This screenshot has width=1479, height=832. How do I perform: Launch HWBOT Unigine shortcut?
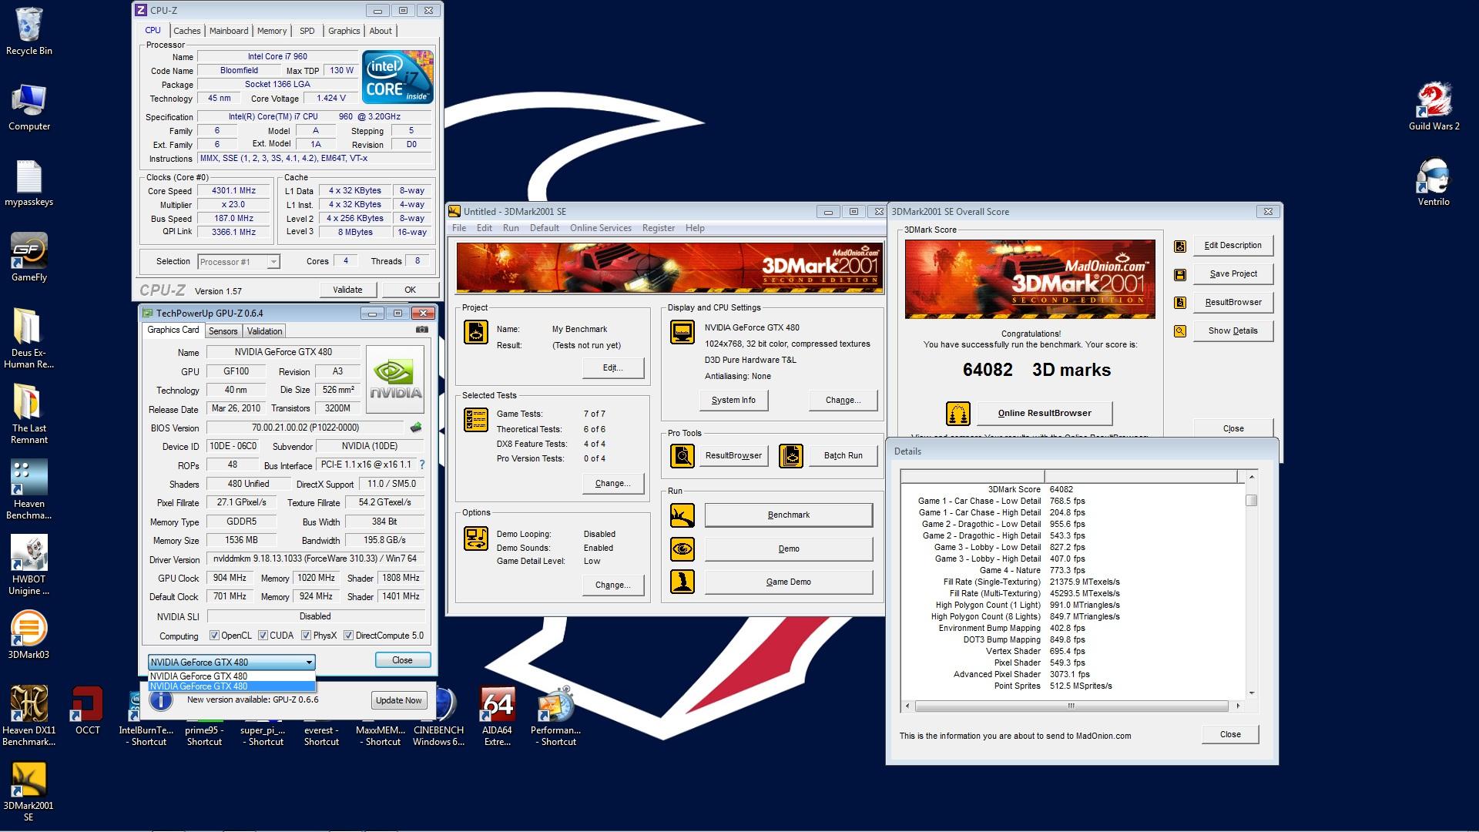[x=29, y=565]
